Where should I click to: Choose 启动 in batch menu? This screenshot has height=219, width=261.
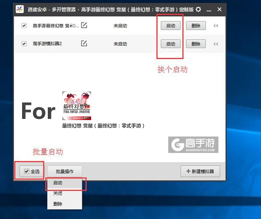(x=65, y=183)
